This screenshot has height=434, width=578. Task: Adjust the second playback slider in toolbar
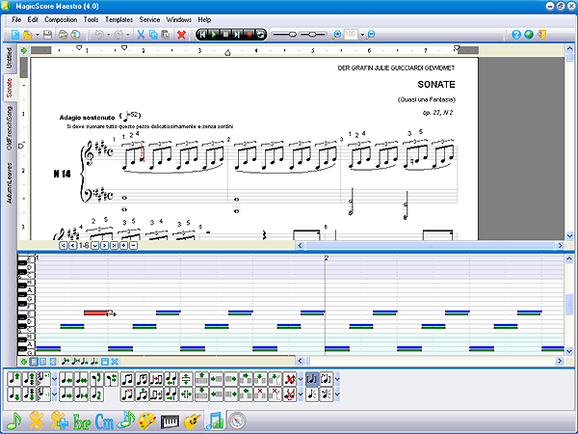[x=312, y=35]
